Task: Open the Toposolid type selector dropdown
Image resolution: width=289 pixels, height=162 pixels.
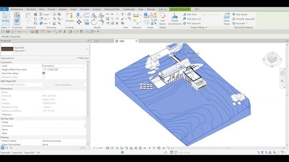Action: (x=87, y=49)
